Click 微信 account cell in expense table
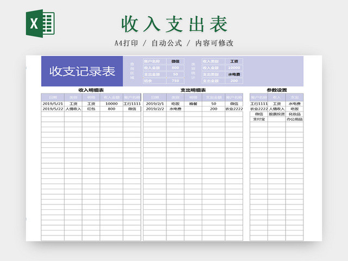The width and height of the screenshot is (348, 261). (234, 104)
